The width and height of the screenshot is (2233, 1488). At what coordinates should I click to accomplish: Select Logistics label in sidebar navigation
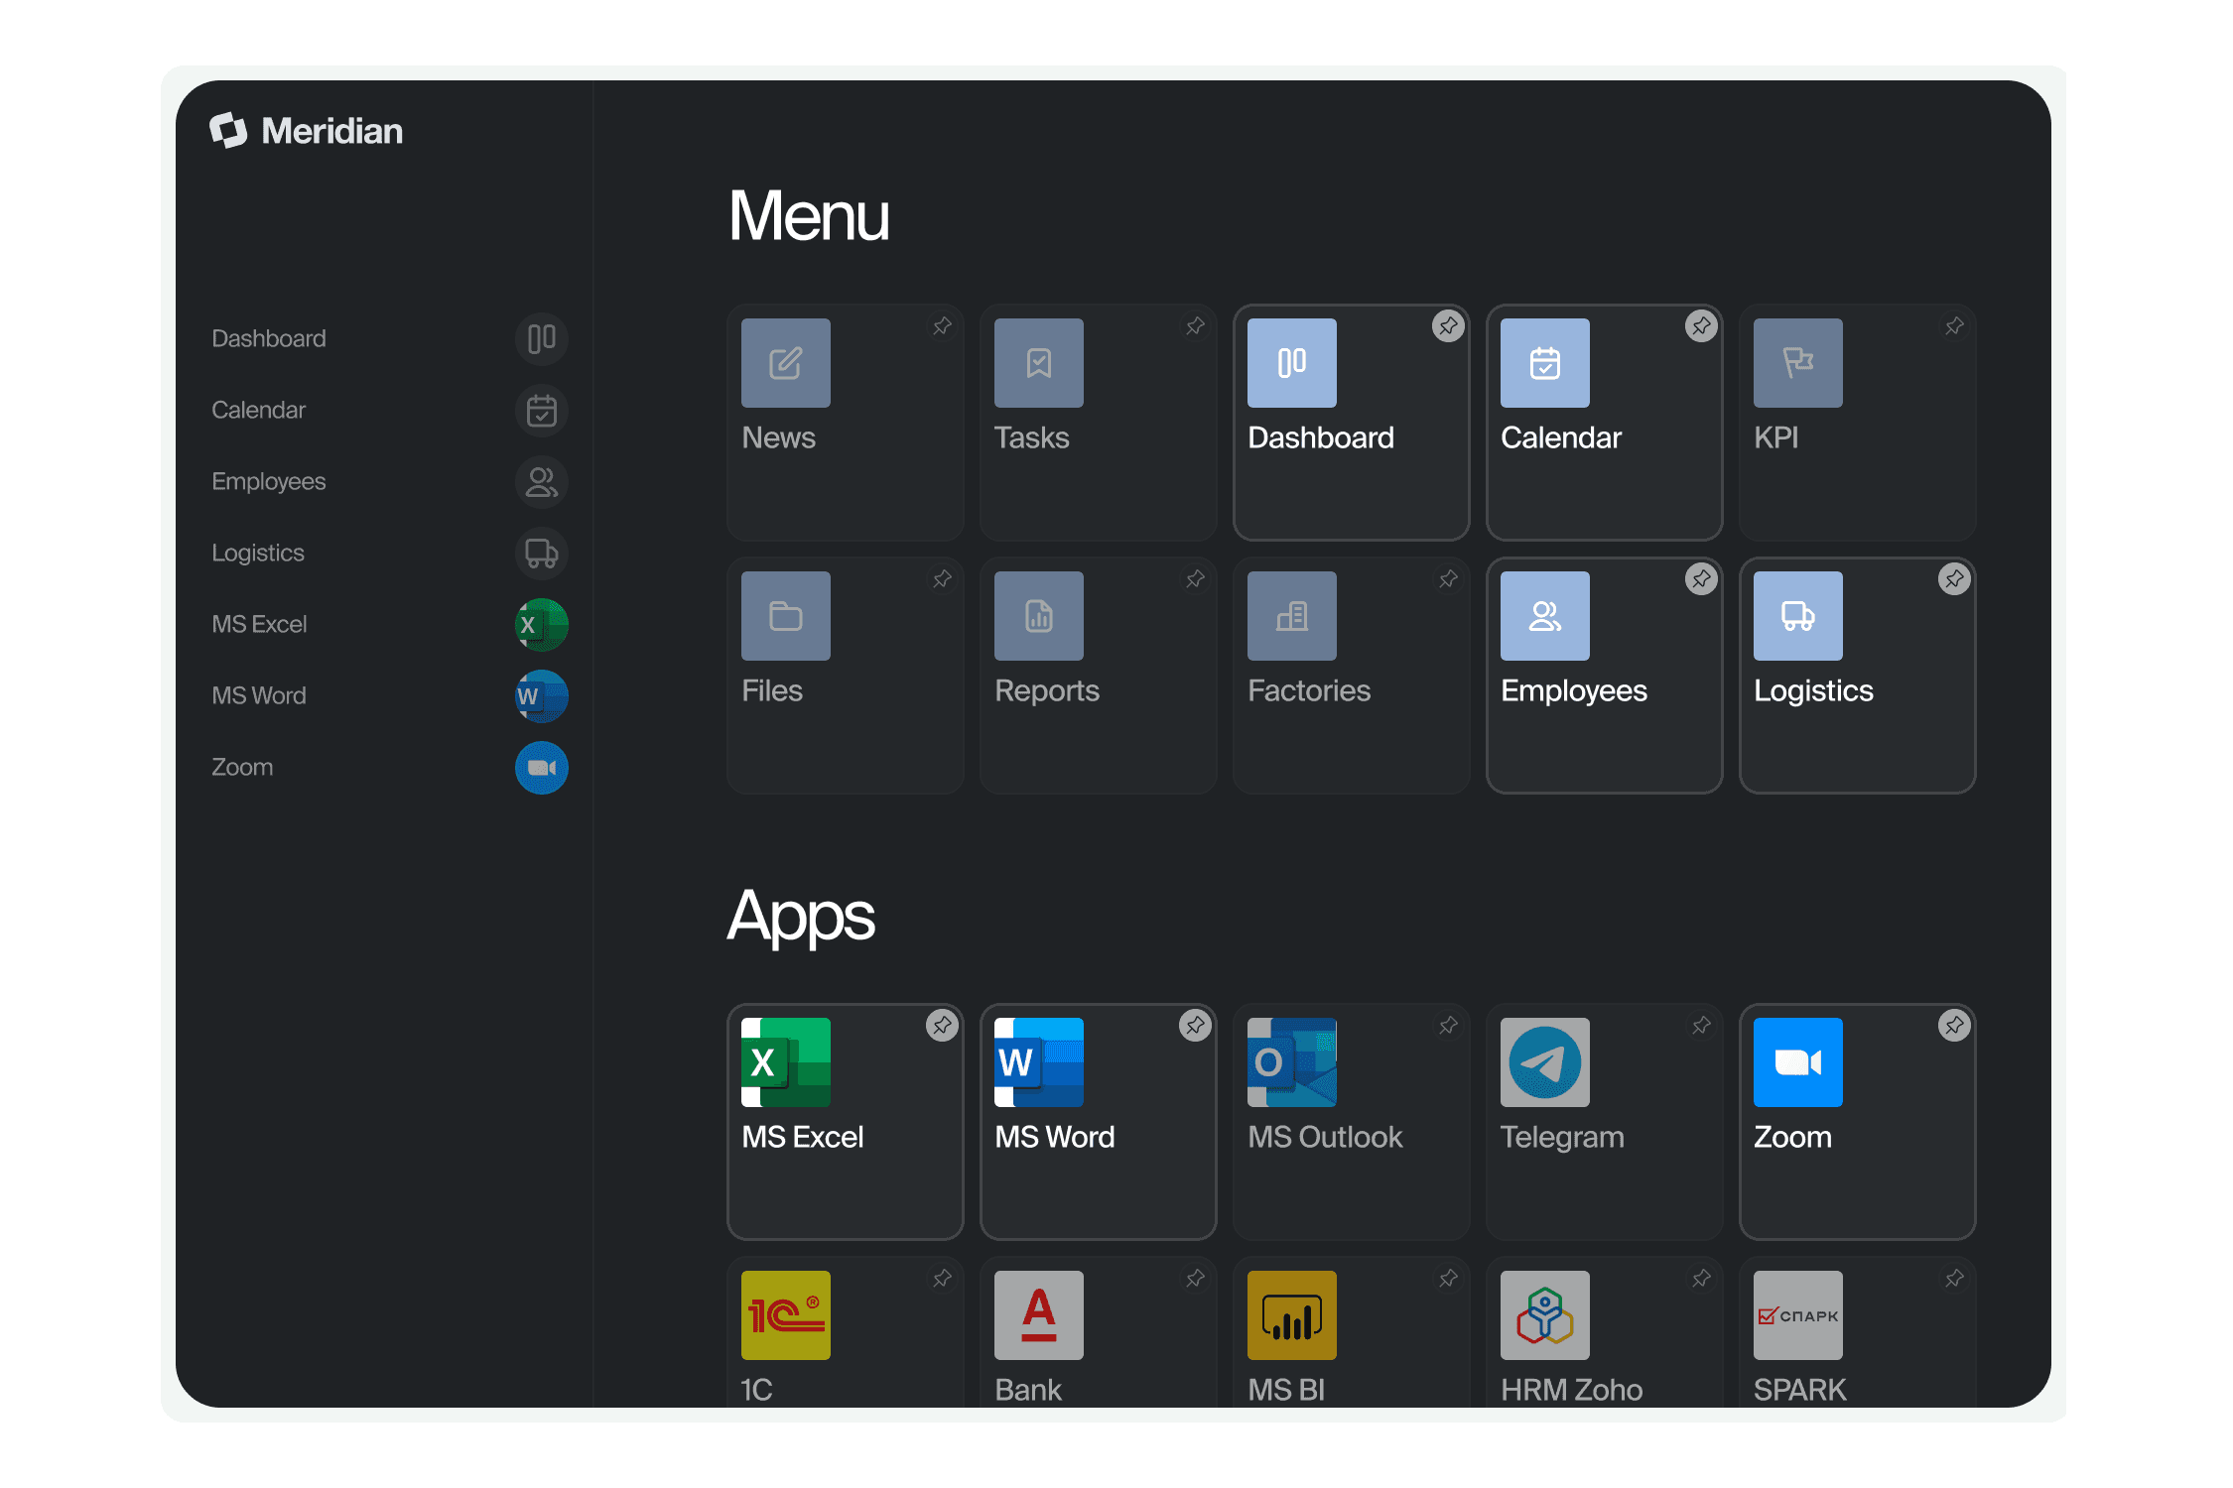coord(258,554)
